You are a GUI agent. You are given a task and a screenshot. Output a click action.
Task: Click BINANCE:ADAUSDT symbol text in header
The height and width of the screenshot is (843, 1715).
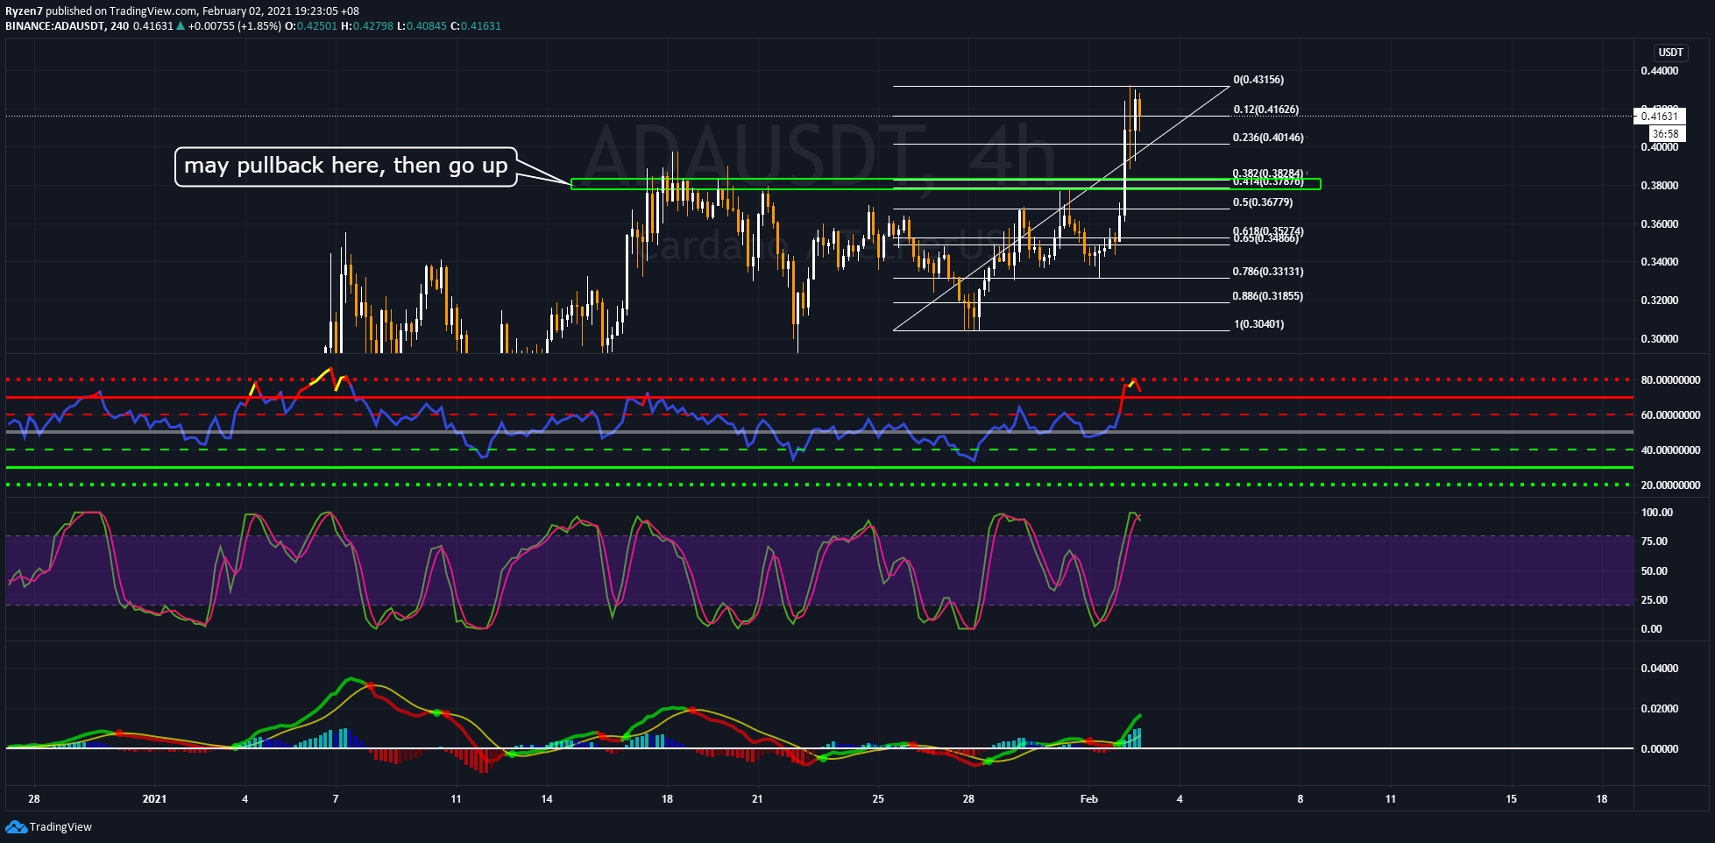pyautogui.click(x=55, y=26)
